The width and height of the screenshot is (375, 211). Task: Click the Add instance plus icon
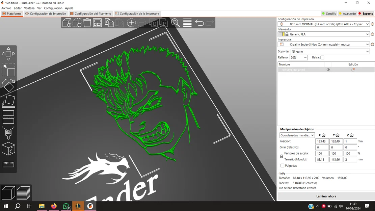pyautogui.click(x=131, y=23)
